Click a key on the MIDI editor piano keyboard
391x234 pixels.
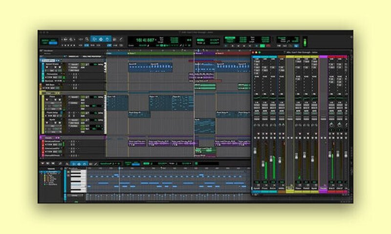(x=76, y=179)
